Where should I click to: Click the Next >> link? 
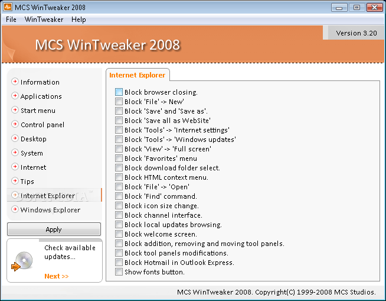click(x=57, y=276)
